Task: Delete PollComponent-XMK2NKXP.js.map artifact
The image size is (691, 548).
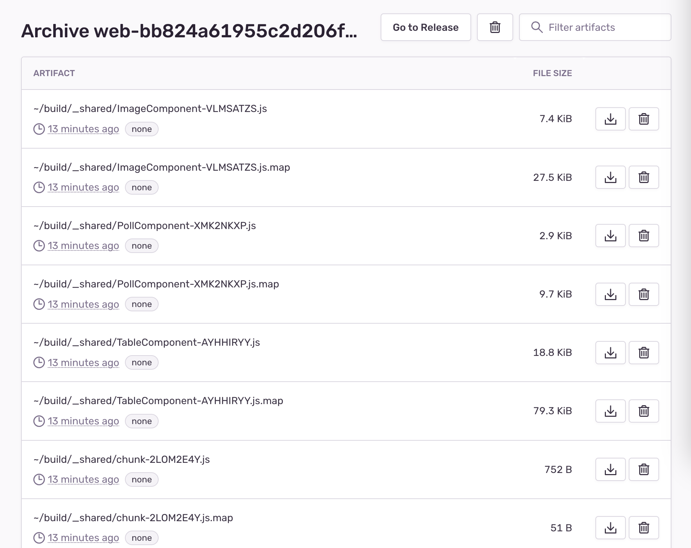Action: [x=644, y=294]
